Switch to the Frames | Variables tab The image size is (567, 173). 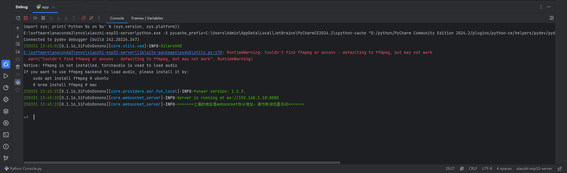click(147, 18)
